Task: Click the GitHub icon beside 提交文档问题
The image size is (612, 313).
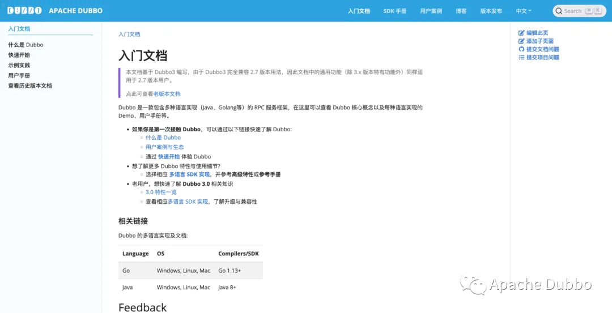Action: click(x=521, y=49)
